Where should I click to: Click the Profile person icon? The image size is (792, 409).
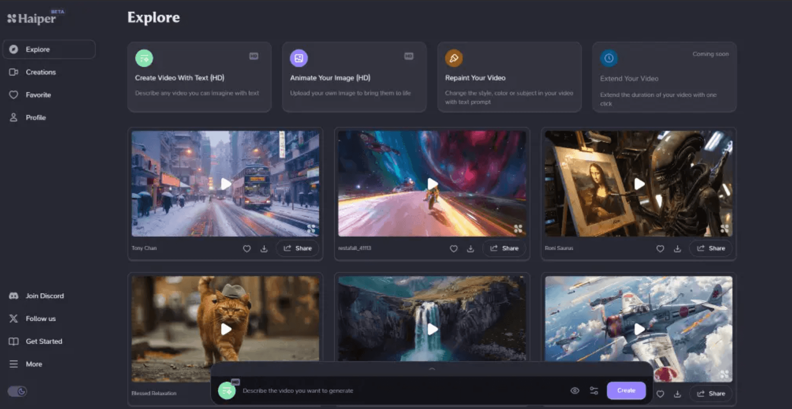13,117
